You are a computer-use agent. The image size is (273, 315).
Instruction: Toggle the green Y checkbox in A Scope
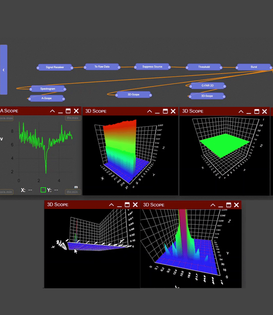43,190
